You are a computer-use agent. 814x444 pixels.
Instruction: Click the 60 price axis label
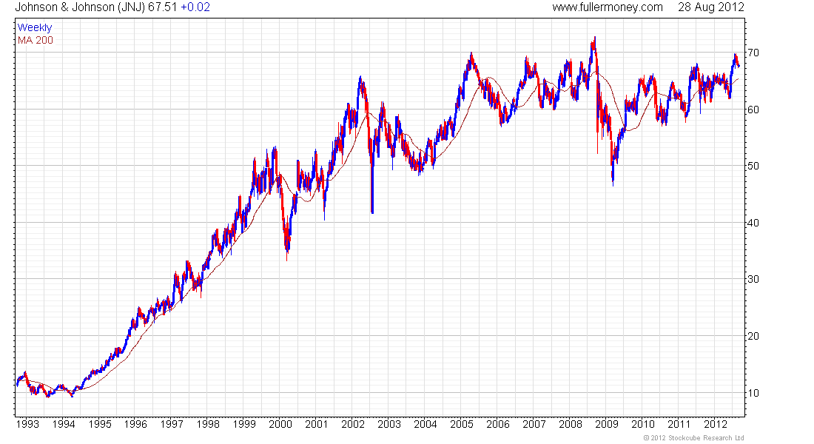click(x=753, y=110)
